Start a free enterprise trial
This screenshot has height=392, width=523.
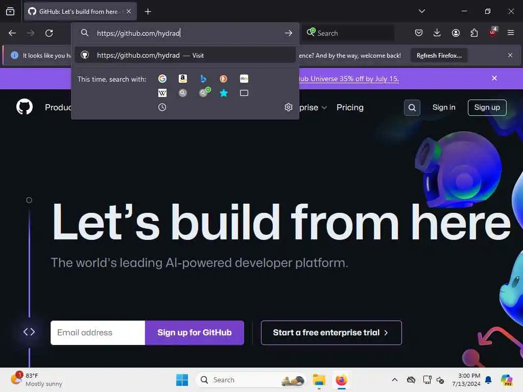[331, 333]
